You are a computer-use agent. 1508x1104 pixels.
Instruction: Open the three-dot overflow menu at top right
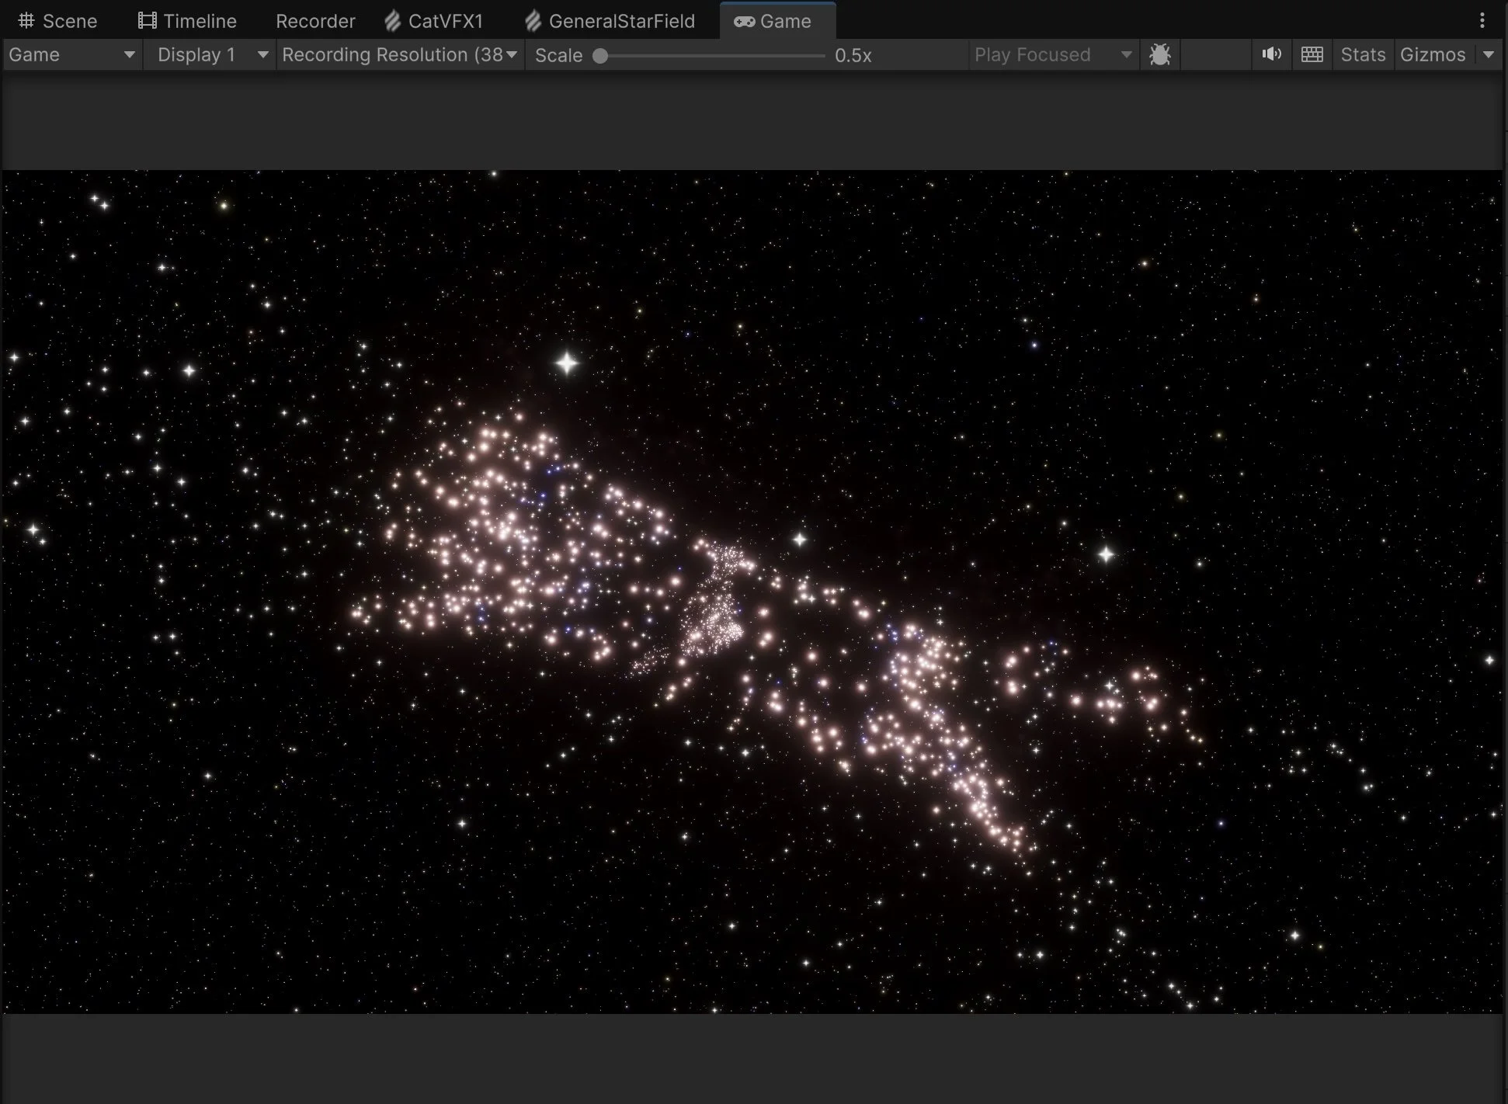[x=1484, y=20]
